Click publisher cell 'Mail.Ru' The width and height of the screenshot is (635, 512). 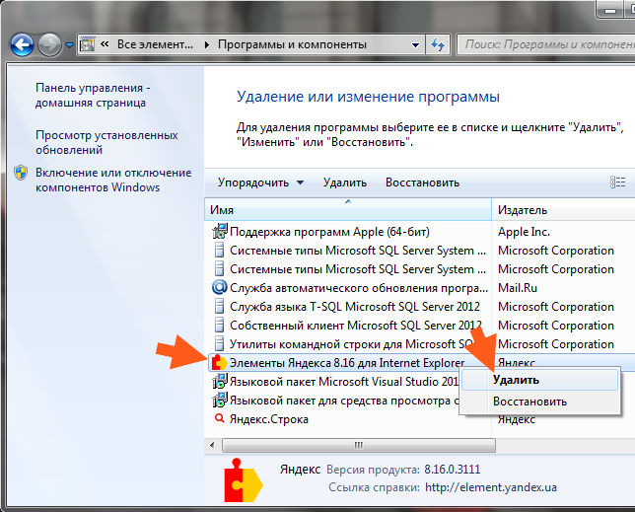(x=517, y=288)
